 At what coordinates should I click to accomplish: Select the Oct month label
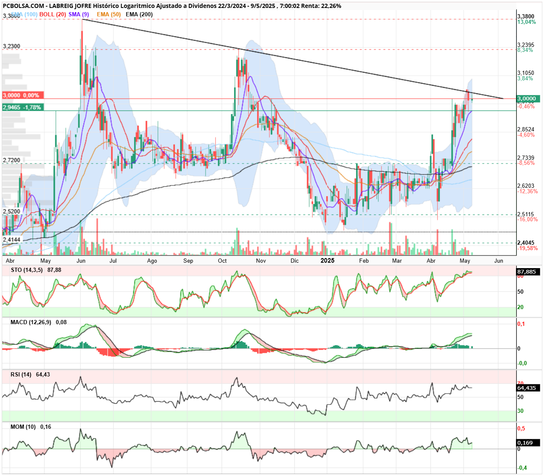tap(222, 261)
